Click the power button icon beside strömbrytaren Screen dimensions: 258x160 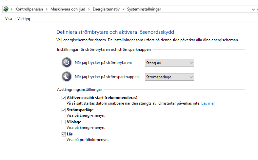pos(67,63)
